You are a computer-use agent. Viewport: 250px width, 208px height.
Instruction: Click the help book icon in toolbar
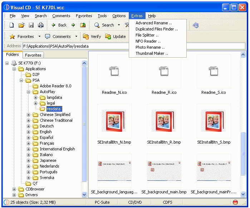196,25
